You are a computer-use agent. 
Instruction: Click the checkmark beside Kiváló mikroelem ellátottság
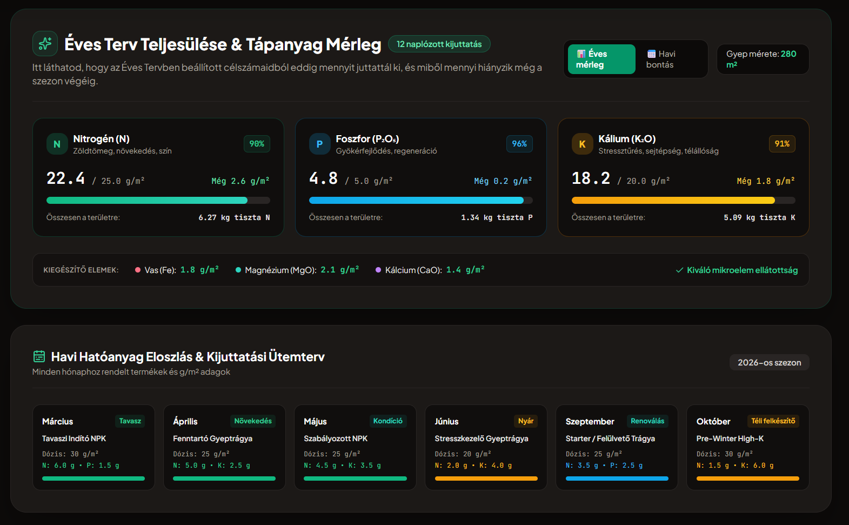coord(679,270)
